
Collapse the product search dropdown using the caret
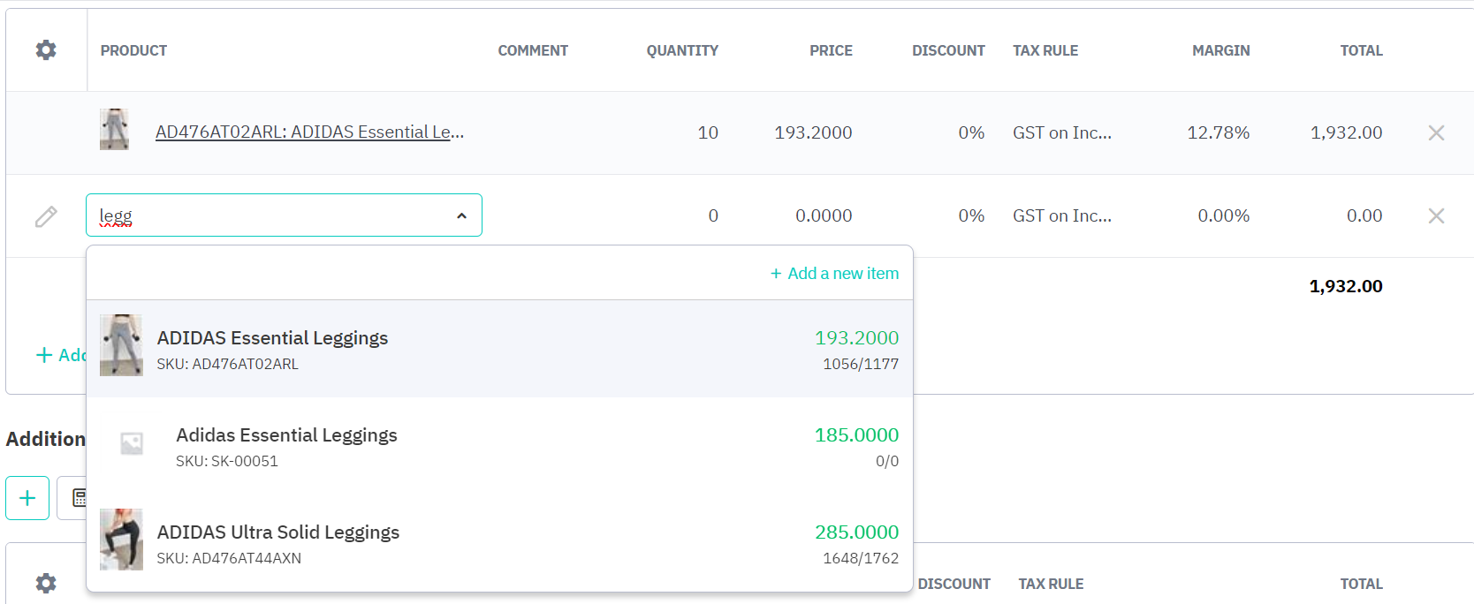[x=461, y=215]
